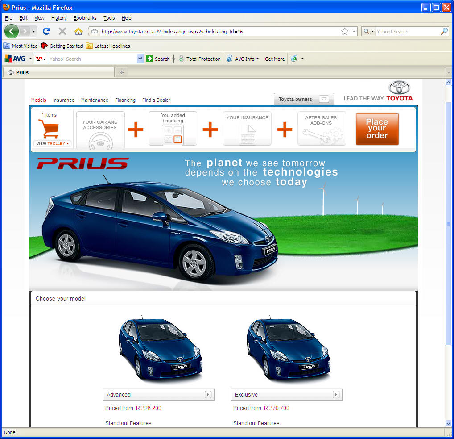Open the Latest Headlines feed bookmark
This screenshot has height=439, width=454.
pyautogui.click(x=108, y=46)
